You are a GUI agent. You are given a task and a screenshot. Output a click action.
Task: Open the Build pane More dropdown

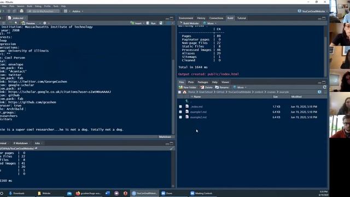click(x=210, y=23)
